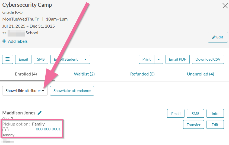The height and width of the screenshot is (145, 229).
Task: Call phone number 000-000-0001 link
Action: 48,129
